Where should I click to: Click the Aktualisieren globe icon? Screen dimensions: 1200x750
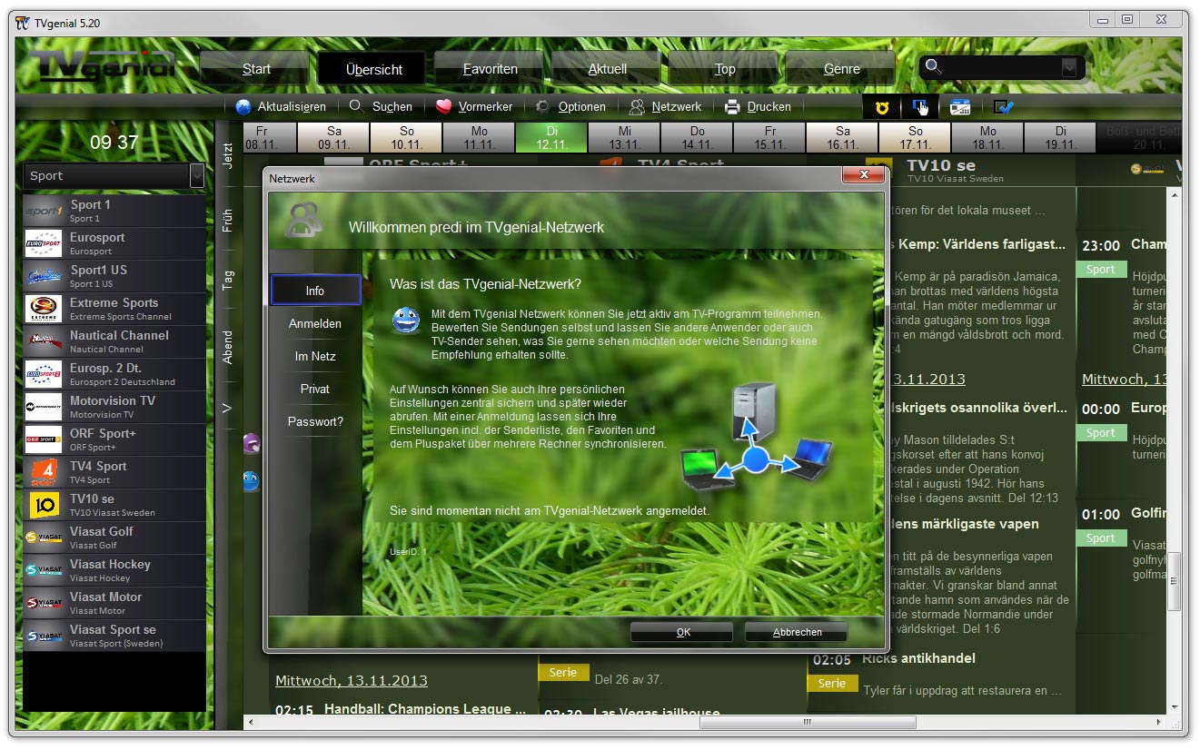(x=243, y=107)
